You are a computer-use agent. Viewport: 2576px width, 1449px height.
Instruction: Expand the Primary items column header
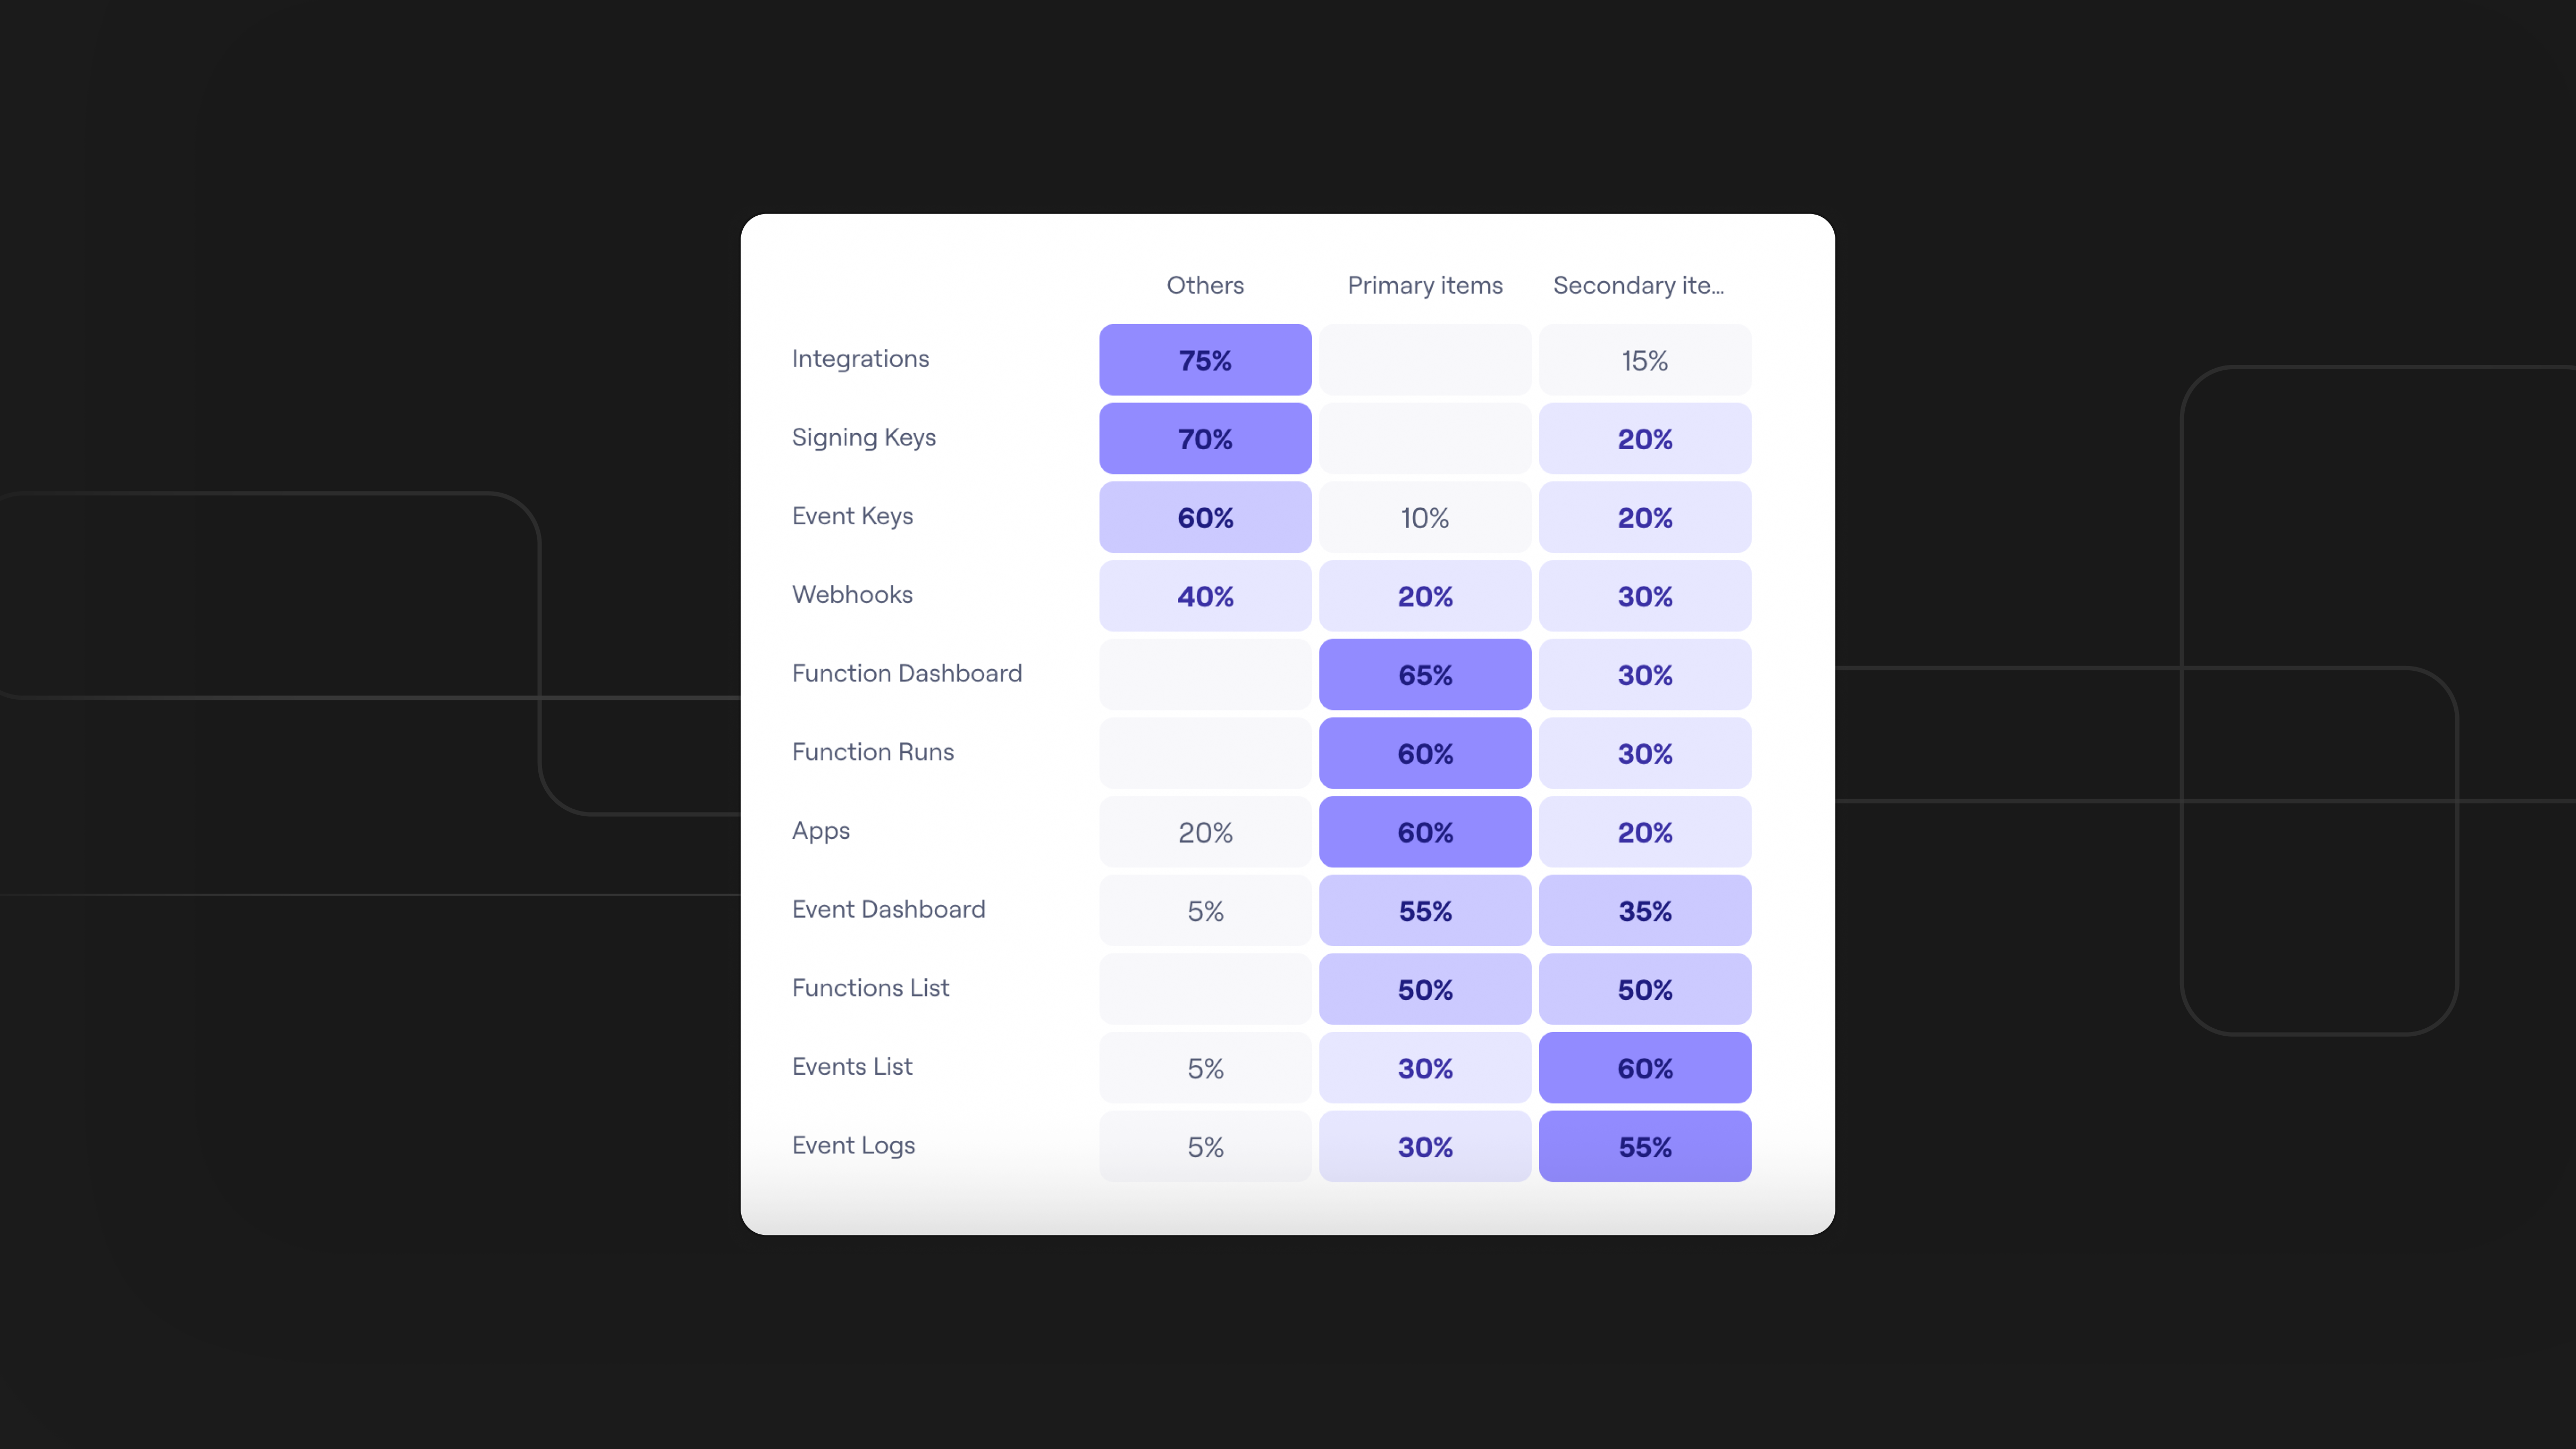point(1424,285)
